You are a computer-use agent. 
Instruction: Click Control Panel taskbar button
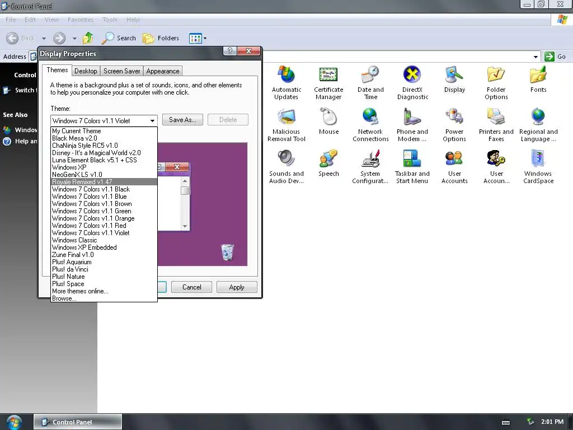[78, 422]
